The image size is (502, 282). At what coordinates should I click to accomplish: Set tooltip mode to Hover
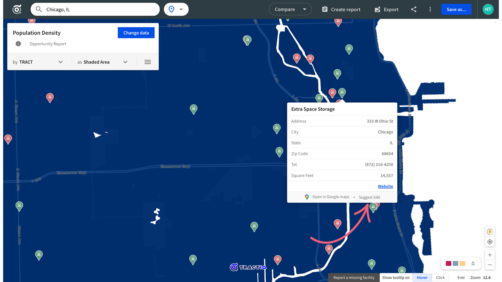tap(422, 278)
